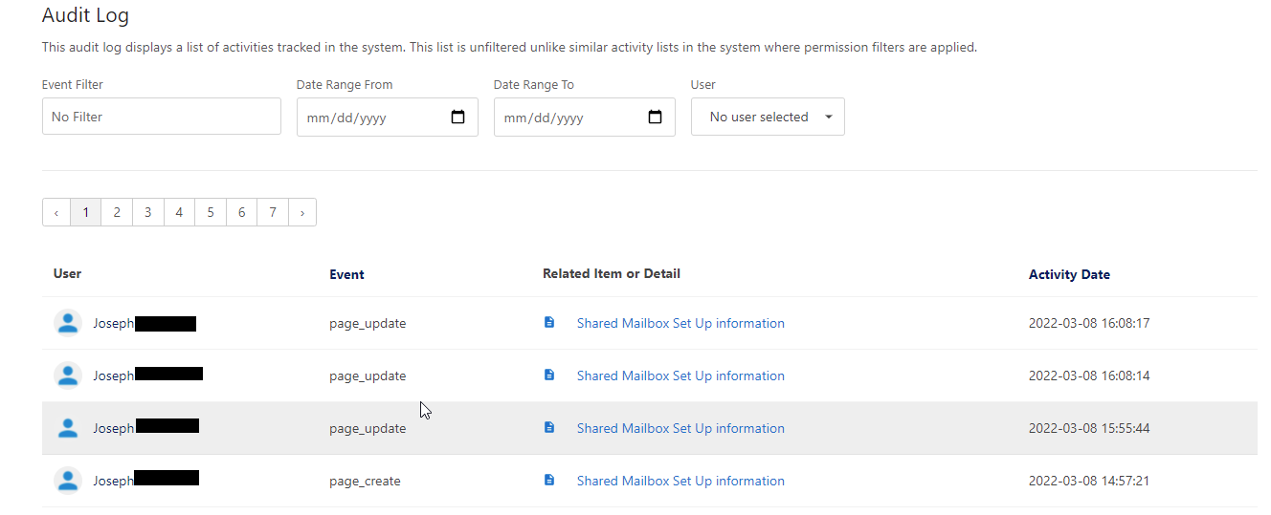1271x515 pixels.
Task: Click user avatar in the 16:08:17 row
Action: click(68, 323)
